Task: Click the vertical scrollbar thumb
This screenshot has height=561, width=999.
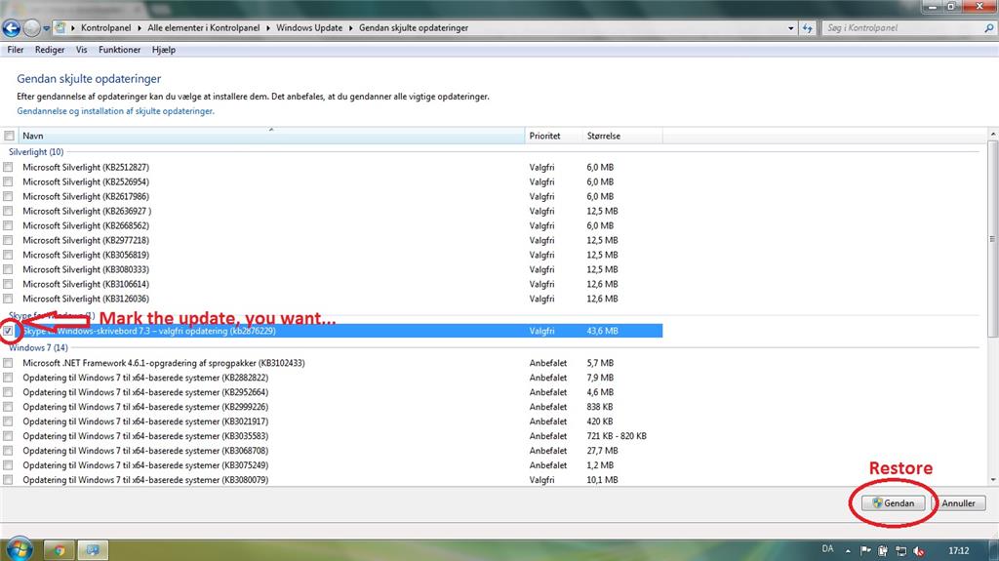Action: tap(992, 239)
